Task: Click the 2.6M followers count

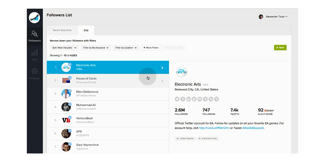Action: tap(180, 110)
